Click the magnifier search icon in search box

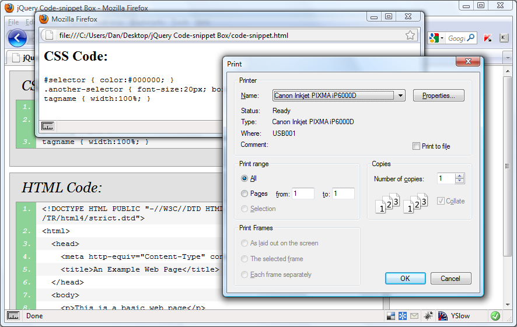471,38
